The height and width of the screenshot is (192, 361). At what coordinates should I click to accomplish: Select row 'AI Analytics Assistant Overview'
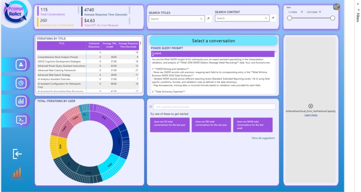[88, 79]
